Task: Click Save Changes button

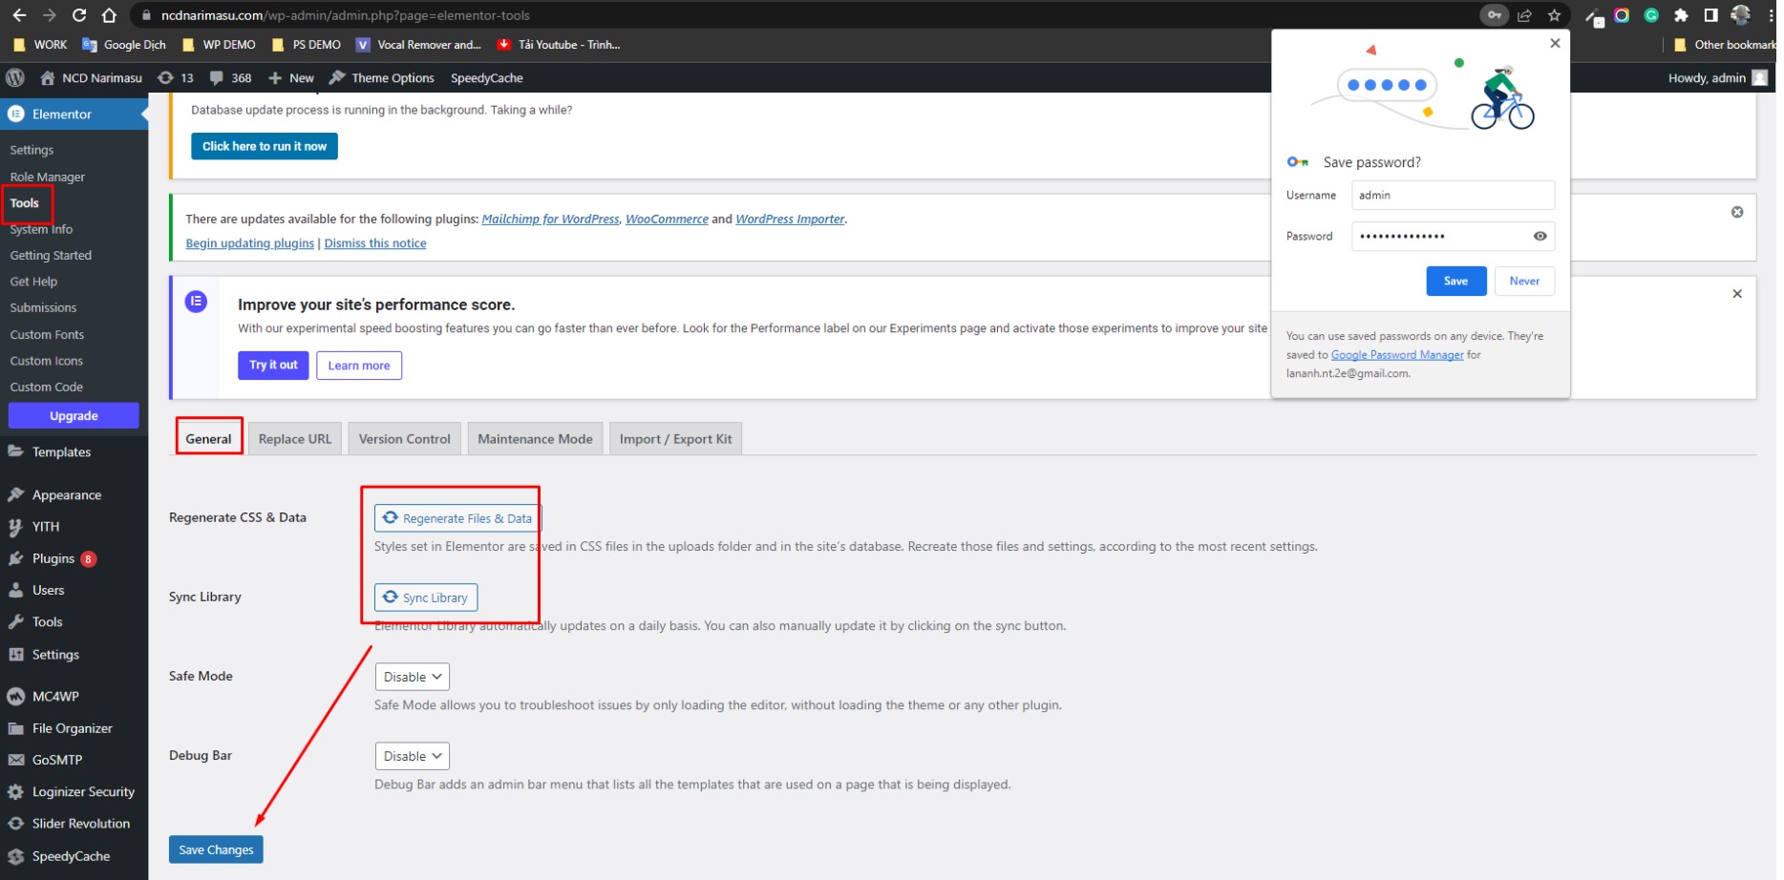Action: (216, 849)
